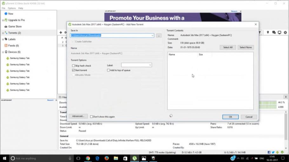Click the volume icon in the system tray
The height and width of the screenshot is (162, 289).
[x=242, y=158]
